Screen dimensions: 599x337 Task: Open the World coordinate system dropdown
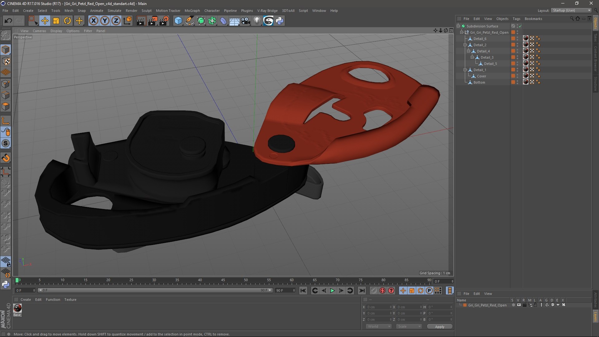point(379,326)
